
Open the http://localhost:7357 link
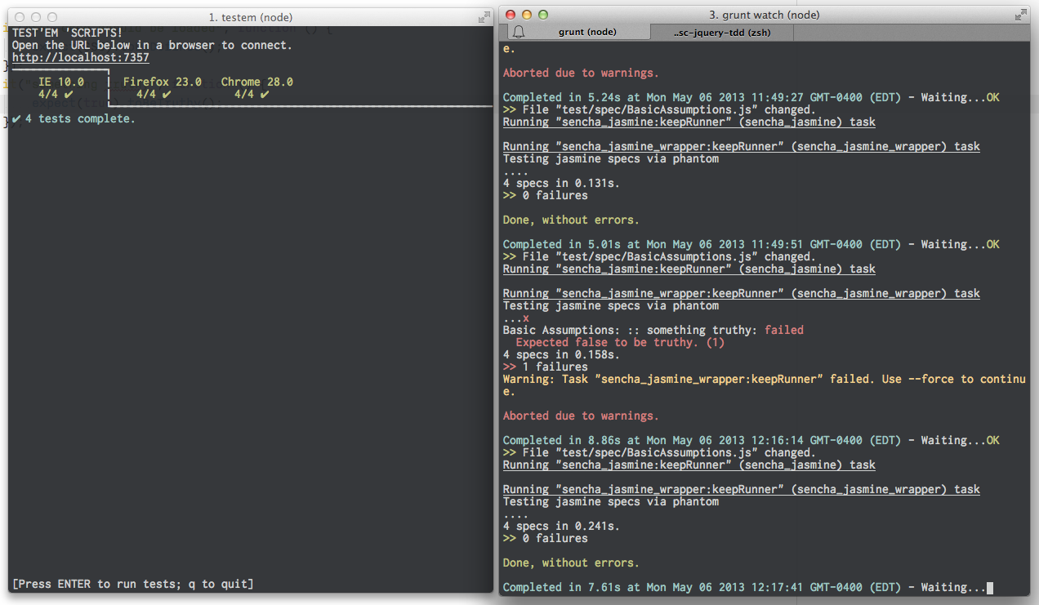pos(80,58)
